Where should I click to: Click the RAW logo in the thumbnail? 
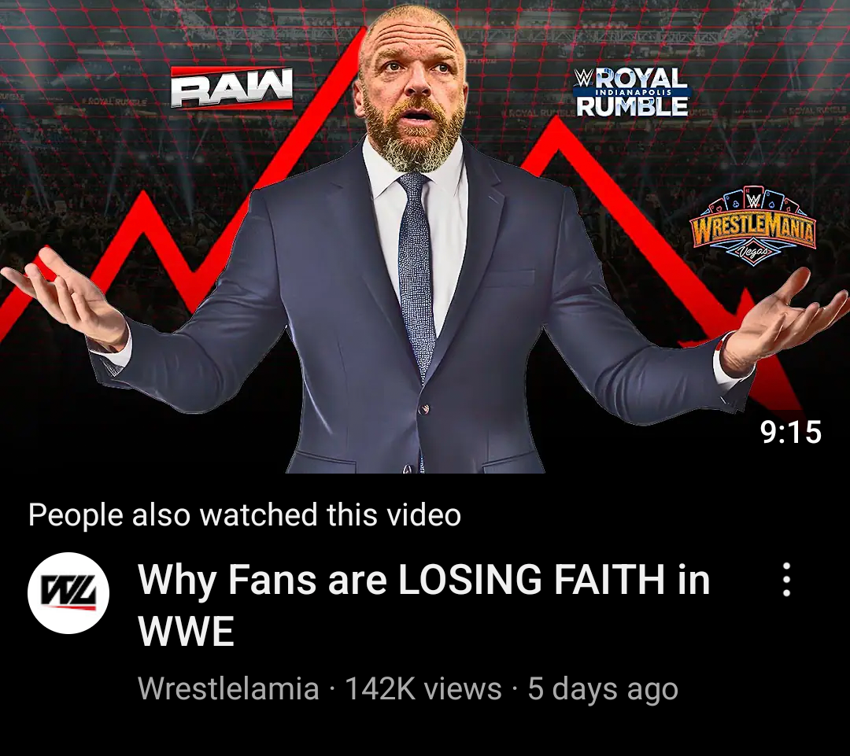[x=231, y=88]
